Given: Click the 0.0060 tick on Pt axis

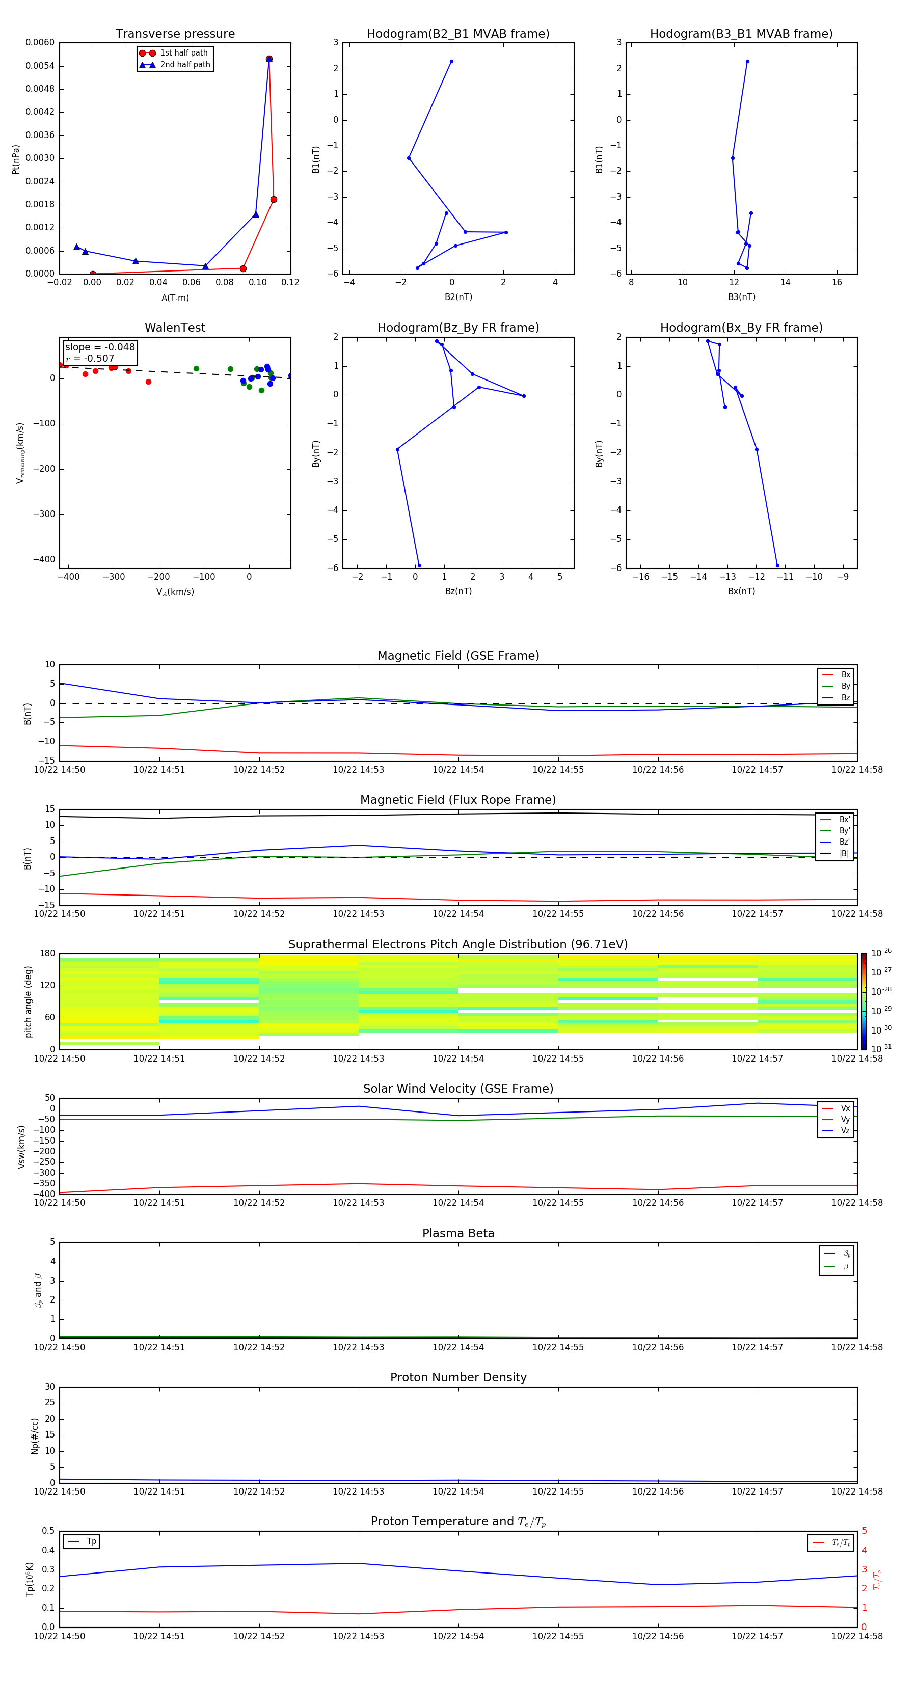Looking at the screenshot, I should [40, 42].
